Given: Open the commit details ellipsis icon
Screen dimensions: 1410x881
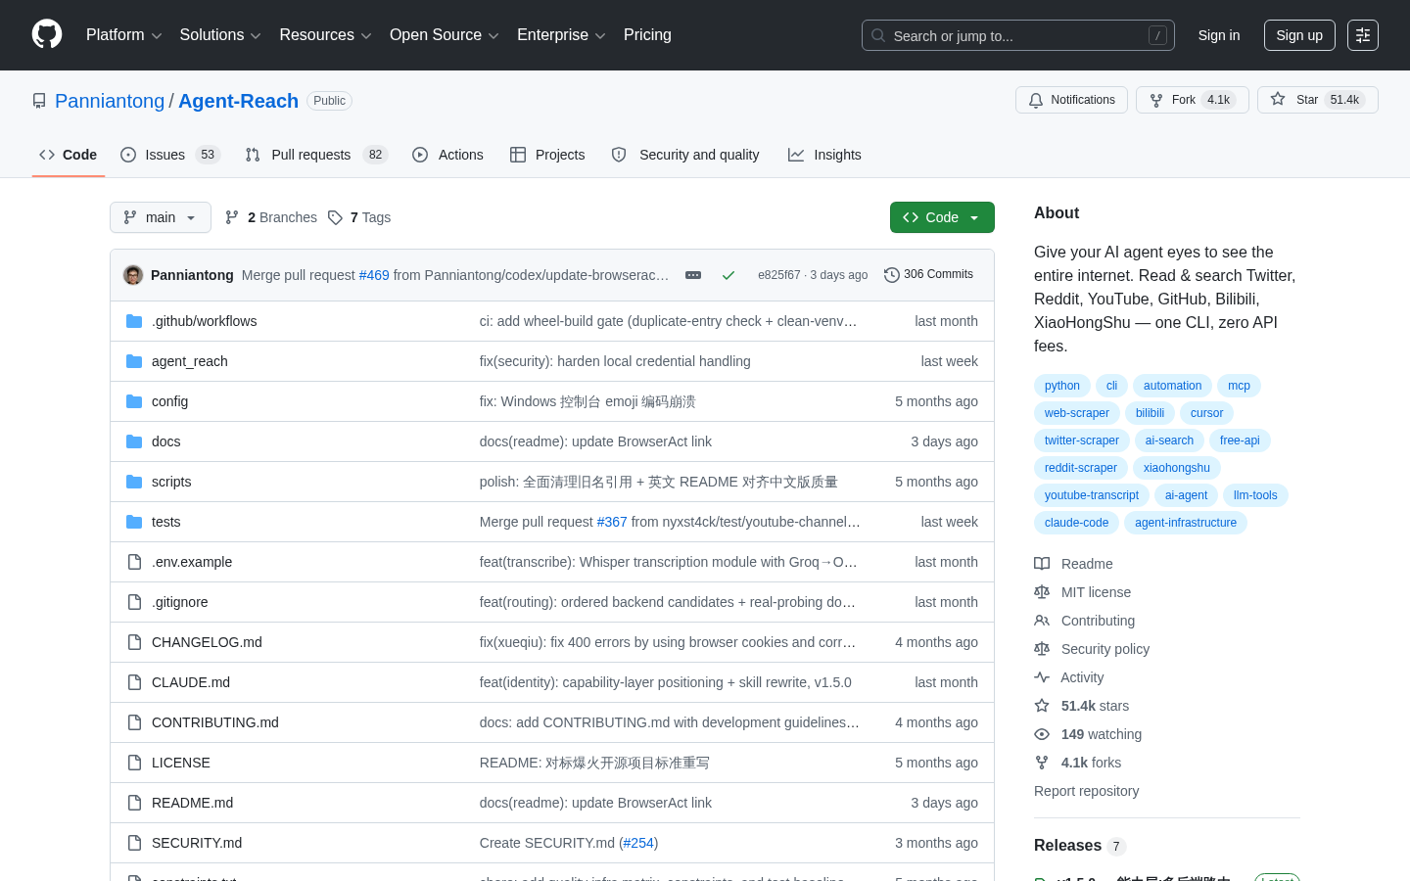Looking at the screenshot, I should pyautogui.click(x=693, y=275).
